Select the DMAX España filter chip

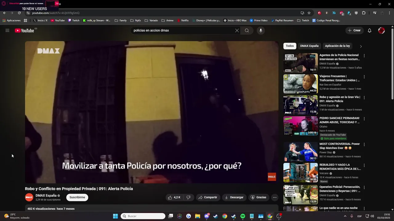pos(309,46)
